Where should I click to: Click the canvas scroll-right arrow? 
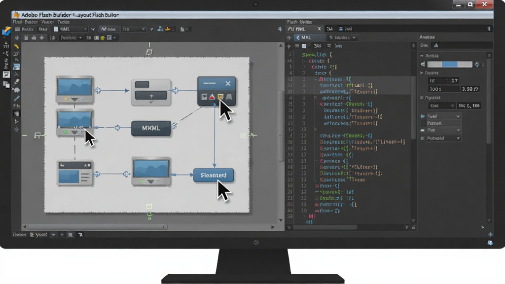[x=273, y=227]
